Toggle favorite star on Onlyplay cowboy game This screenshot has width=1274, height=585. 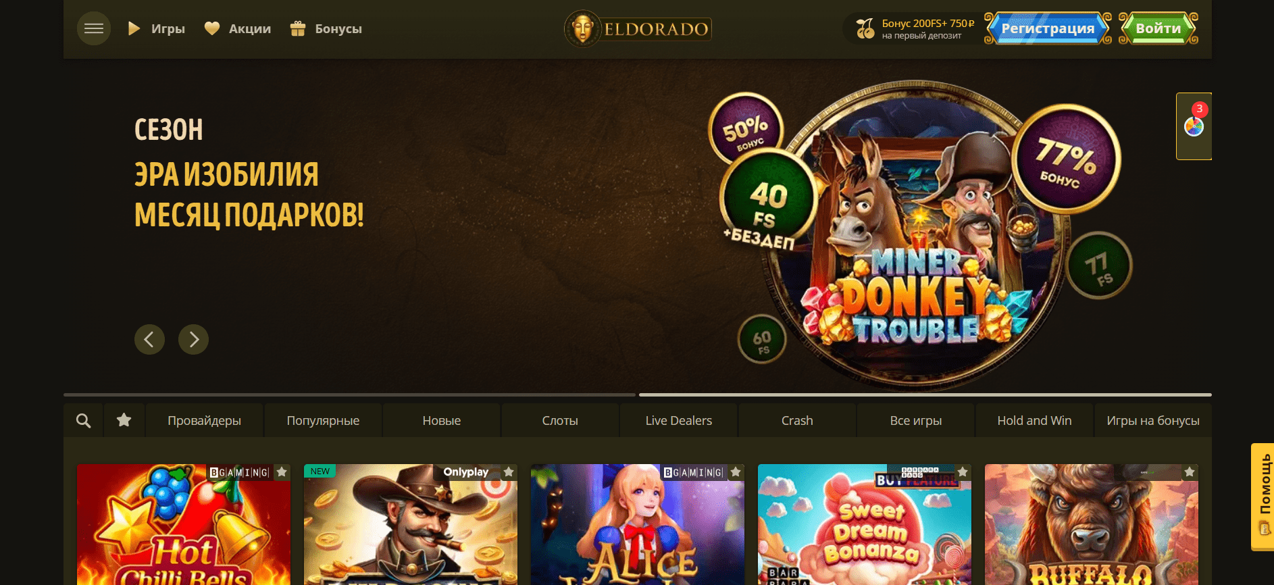[x=509, y=472]
